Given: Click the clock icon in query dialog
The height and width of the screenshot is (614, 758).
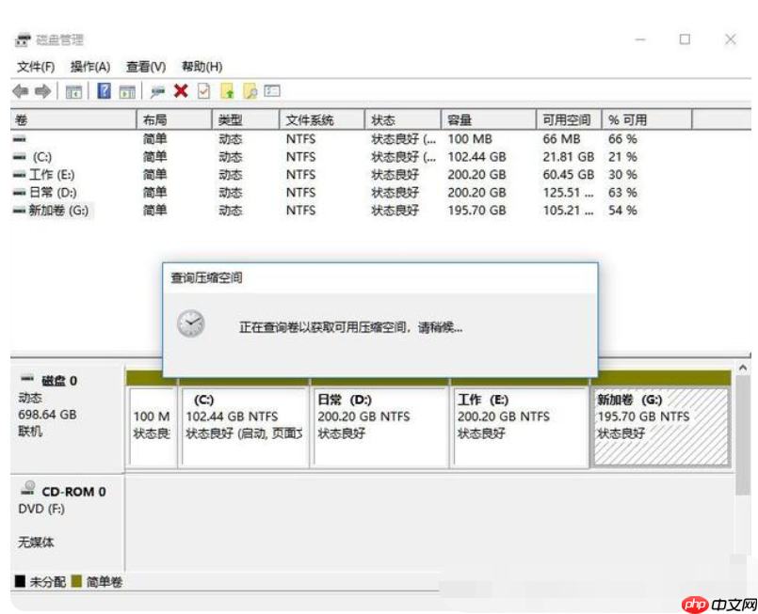Looking at the screenshot, I should (x=190, y=323).
